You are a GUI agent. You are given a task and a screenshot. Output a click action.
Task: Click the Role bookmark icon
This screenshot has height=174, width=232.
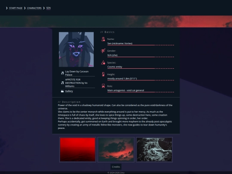pos(103,86)
